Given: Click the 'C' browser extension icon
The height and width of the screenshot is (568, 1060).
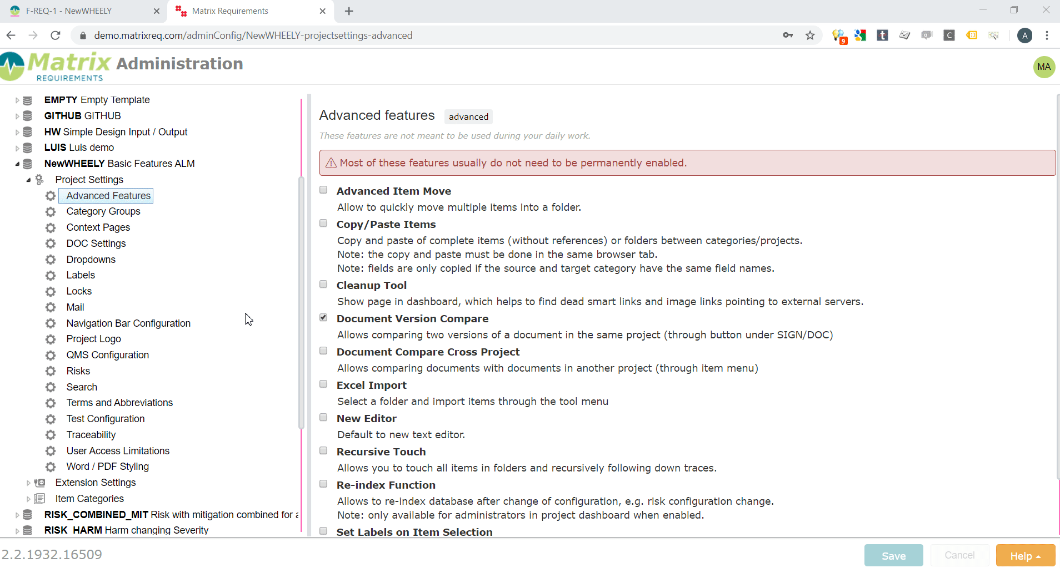Looking at the screenshot, I should pos(949,35).
